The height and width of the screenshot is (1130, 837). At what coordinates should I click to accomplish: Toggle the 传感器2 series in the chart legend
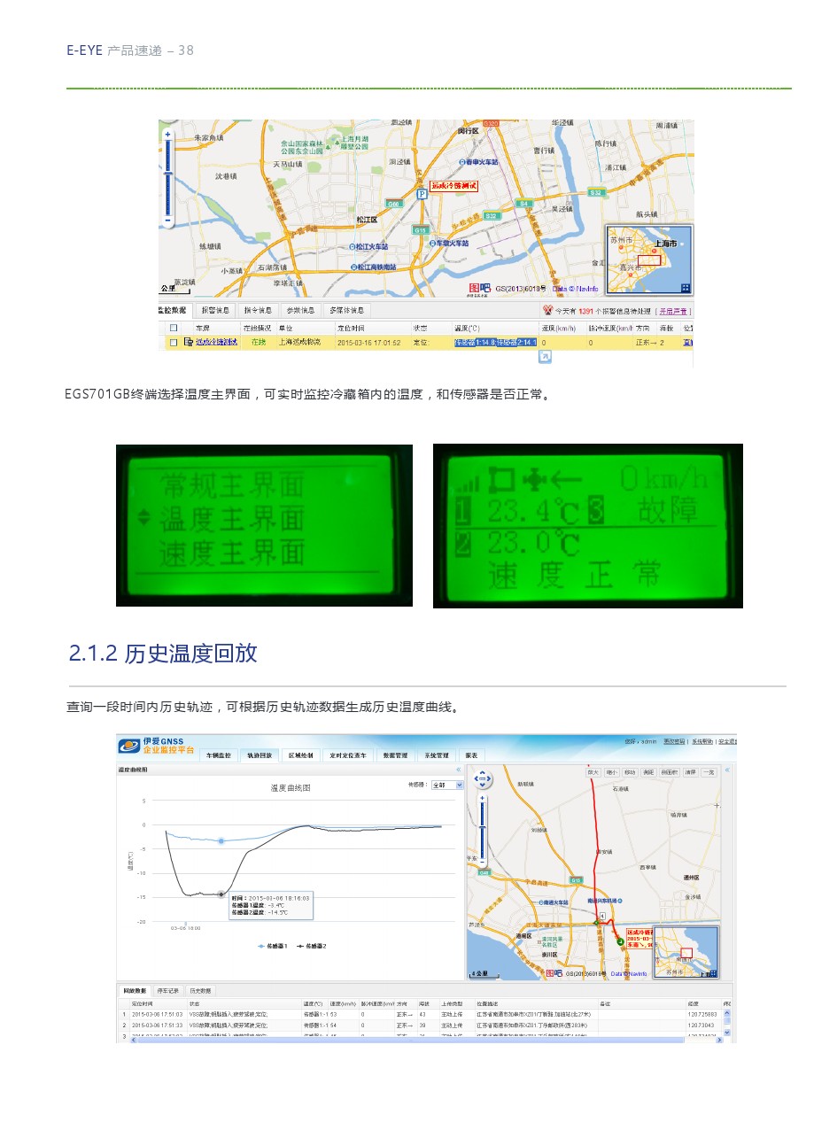pos(312,946)
